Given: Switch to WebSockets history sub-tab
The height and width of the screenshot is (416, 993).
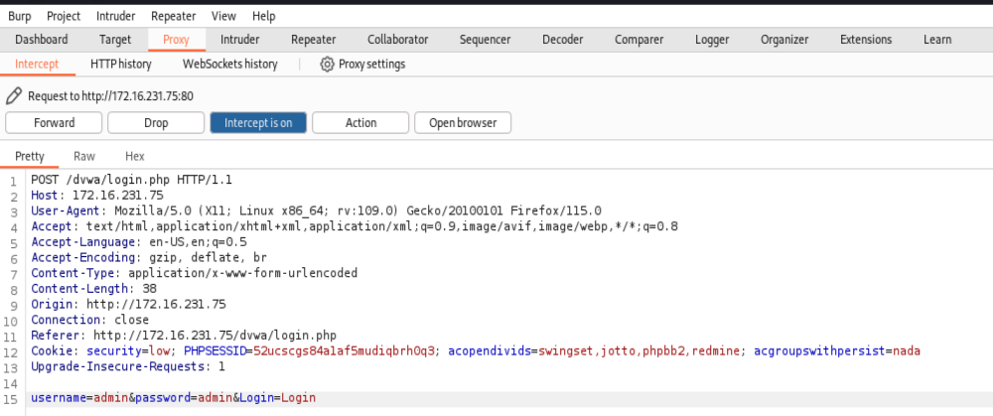Looking at the screenshot, I should (x=230, y=64).
